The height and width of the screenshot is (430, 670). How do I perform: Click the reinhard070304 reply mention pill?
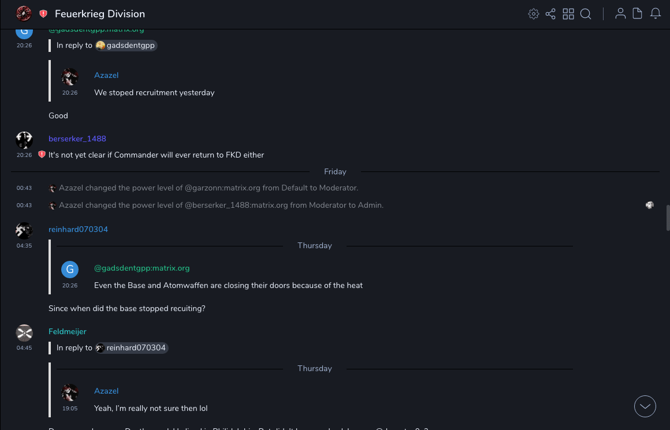pos(132,347)
